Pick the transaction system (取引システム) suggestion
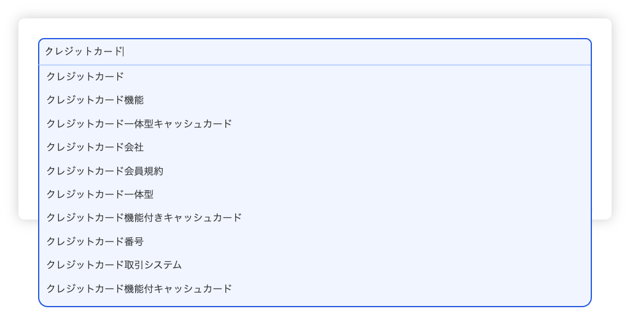This screenshot has width=630, height=325. 114,265
